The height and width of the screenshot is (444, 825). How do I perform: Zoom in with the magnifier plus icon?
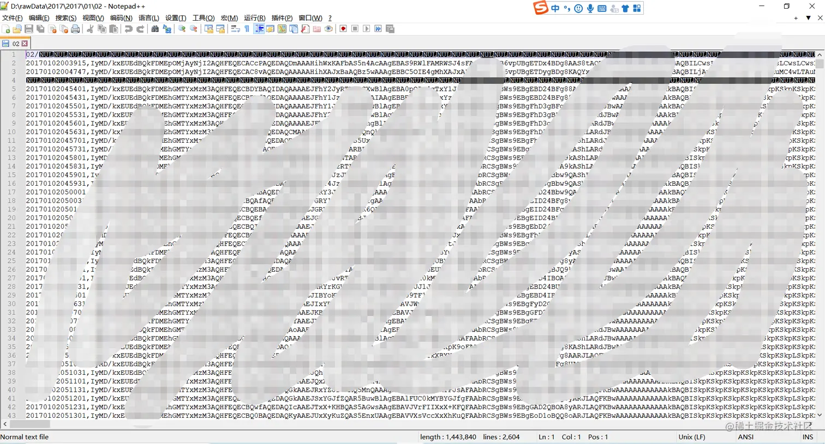182,29
